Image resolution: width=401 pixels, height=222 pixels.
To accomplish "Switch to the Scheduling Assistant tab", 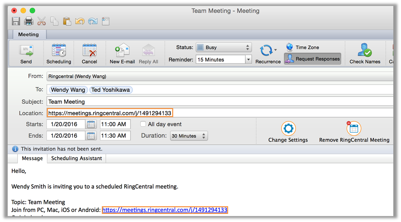I will pyautogui.click(x=77, y=159).
